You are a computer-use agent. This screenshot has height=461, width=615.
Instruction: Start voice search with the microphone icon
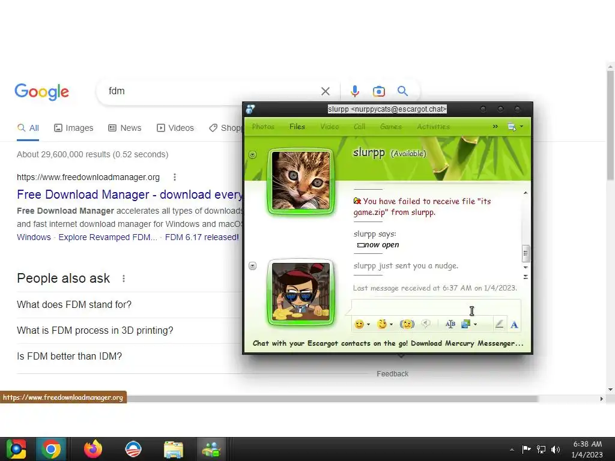tap(354, 91)
